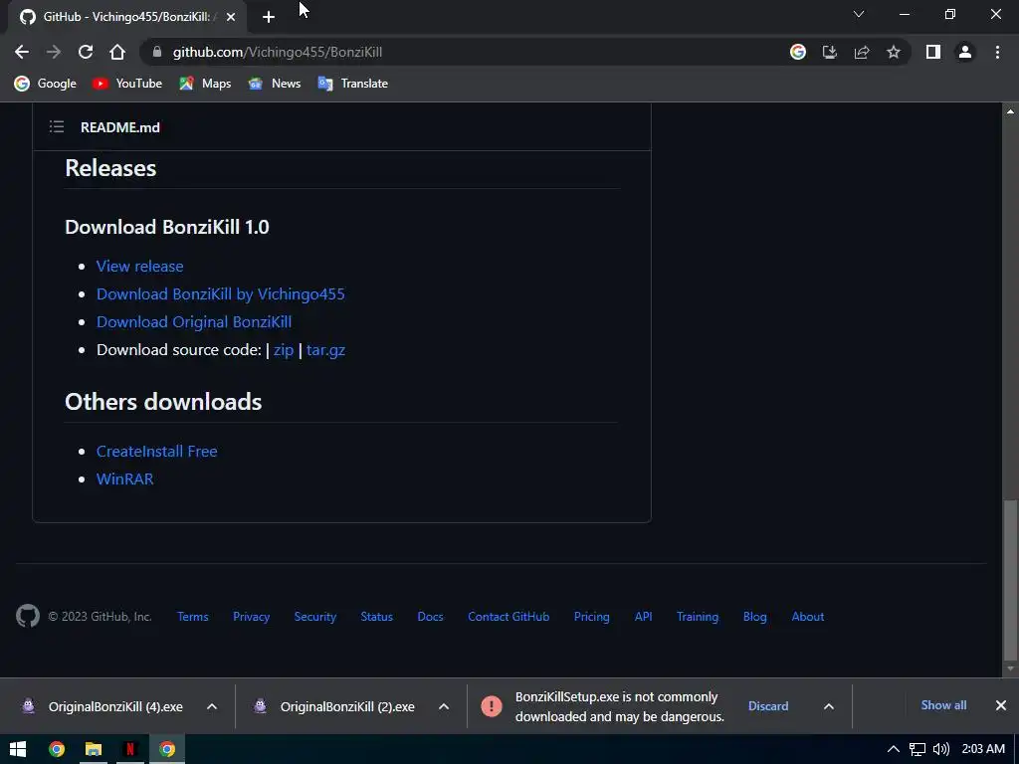
Task: Expand options for OriginalBonziKill (2).exe
Action: click(x=444, y=706)
